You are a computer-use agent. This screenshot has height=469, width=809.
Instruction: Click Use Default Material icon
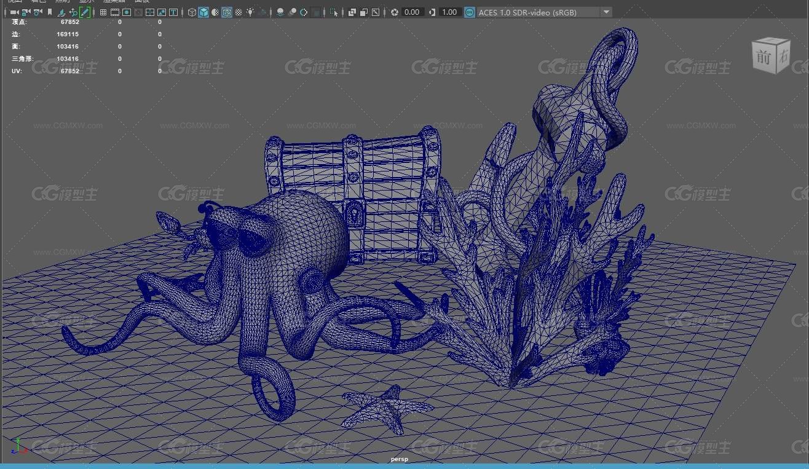tap(215, 12)
